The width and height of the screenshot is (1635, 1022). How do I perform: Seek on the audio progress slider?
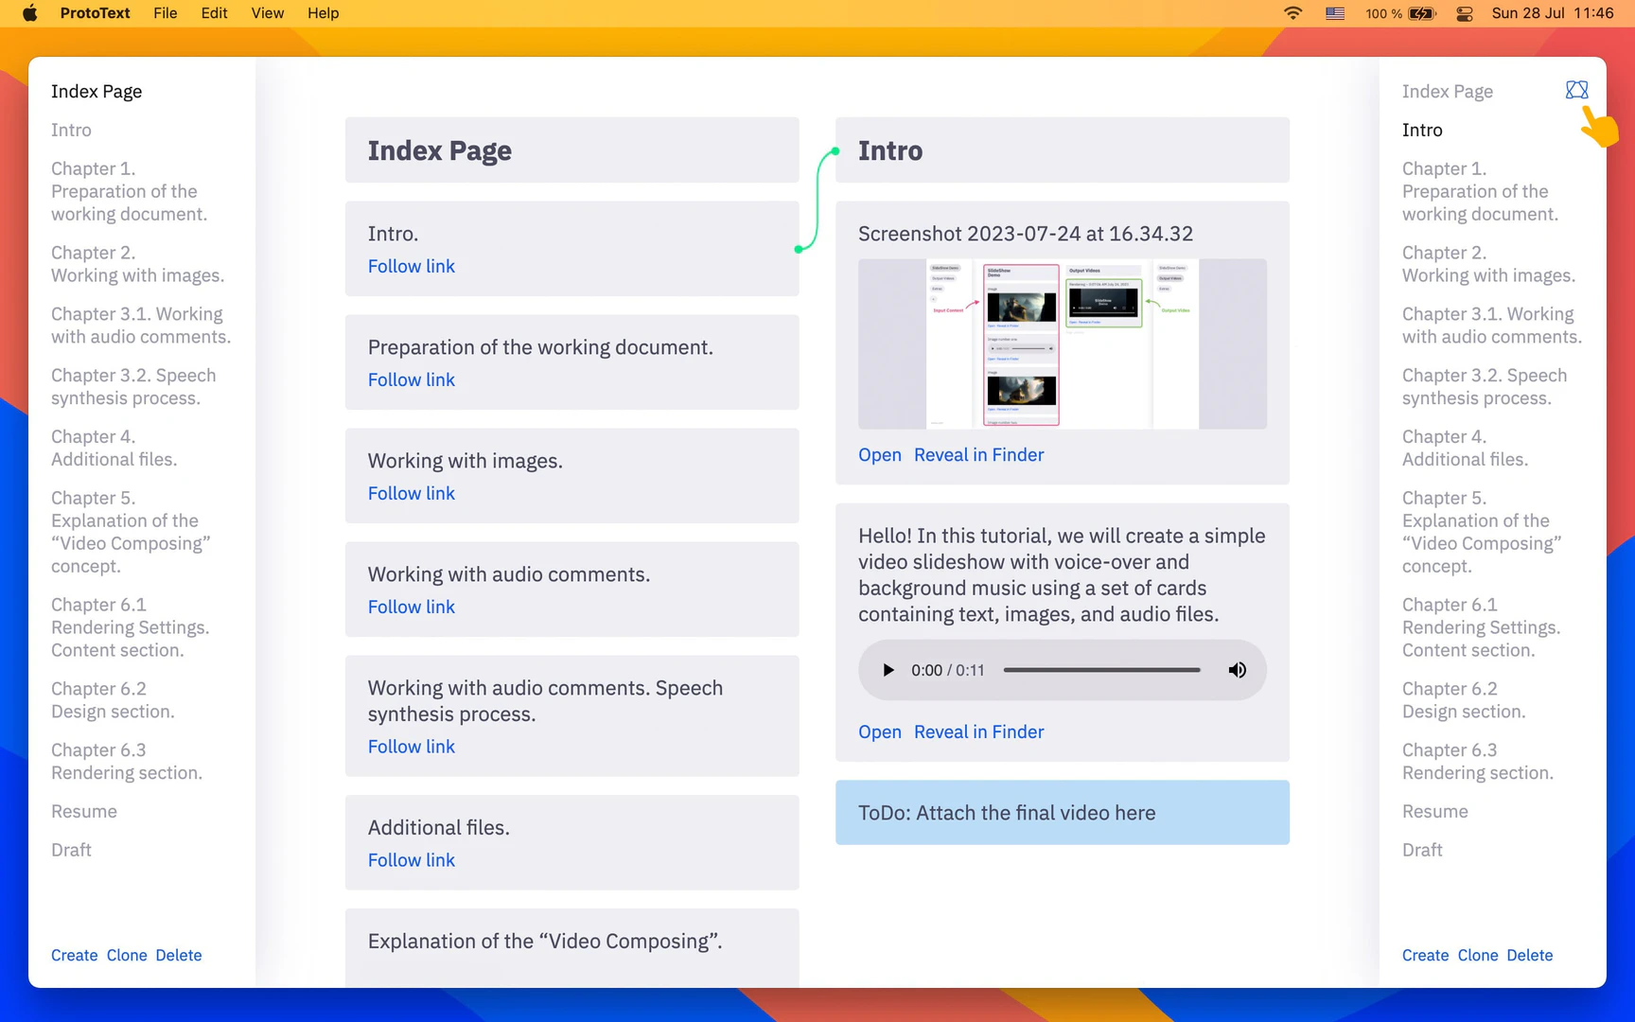(1101, 670)
